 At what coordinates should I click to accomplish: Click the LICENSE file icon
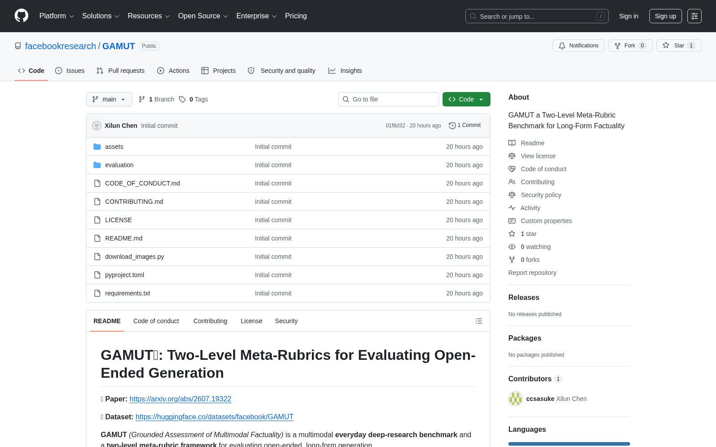[97, 220]
